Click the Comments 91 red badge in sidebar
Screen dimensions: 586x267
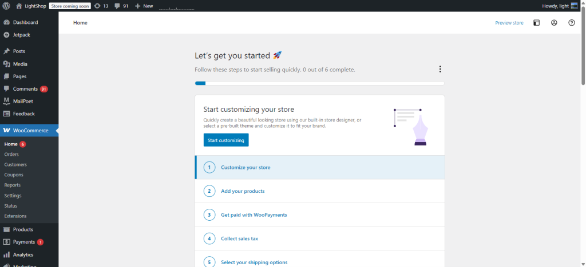(43, 89)
